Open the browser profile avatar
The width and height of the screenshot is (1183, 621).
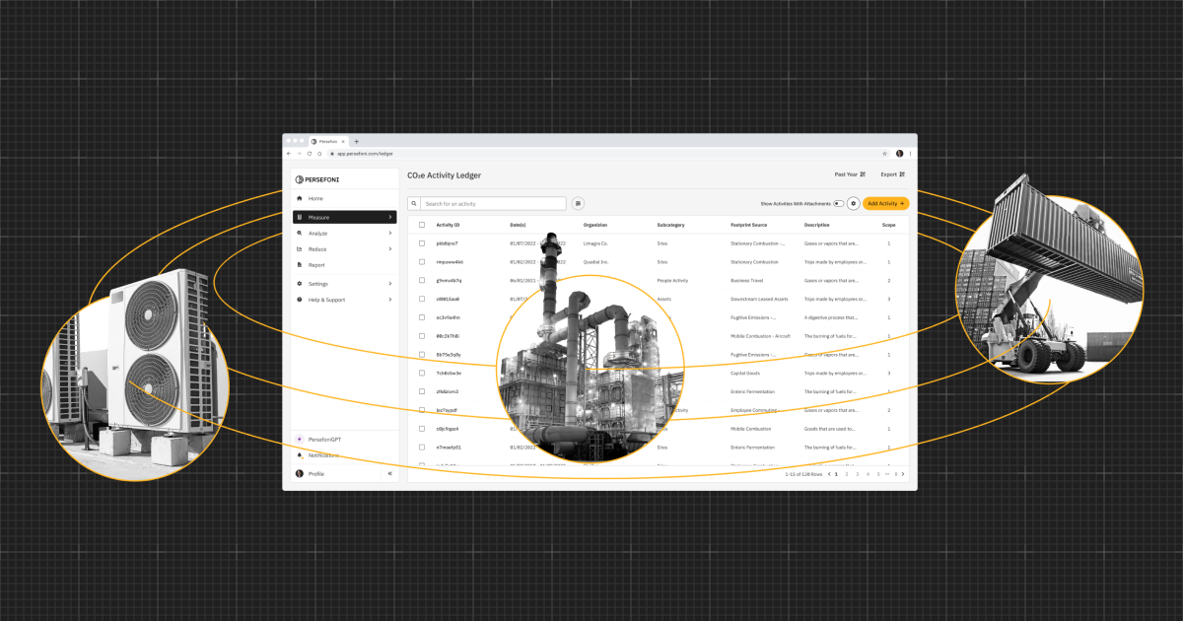899,154
